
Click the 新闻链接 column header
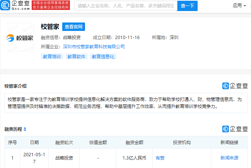[x=229, y=142]
